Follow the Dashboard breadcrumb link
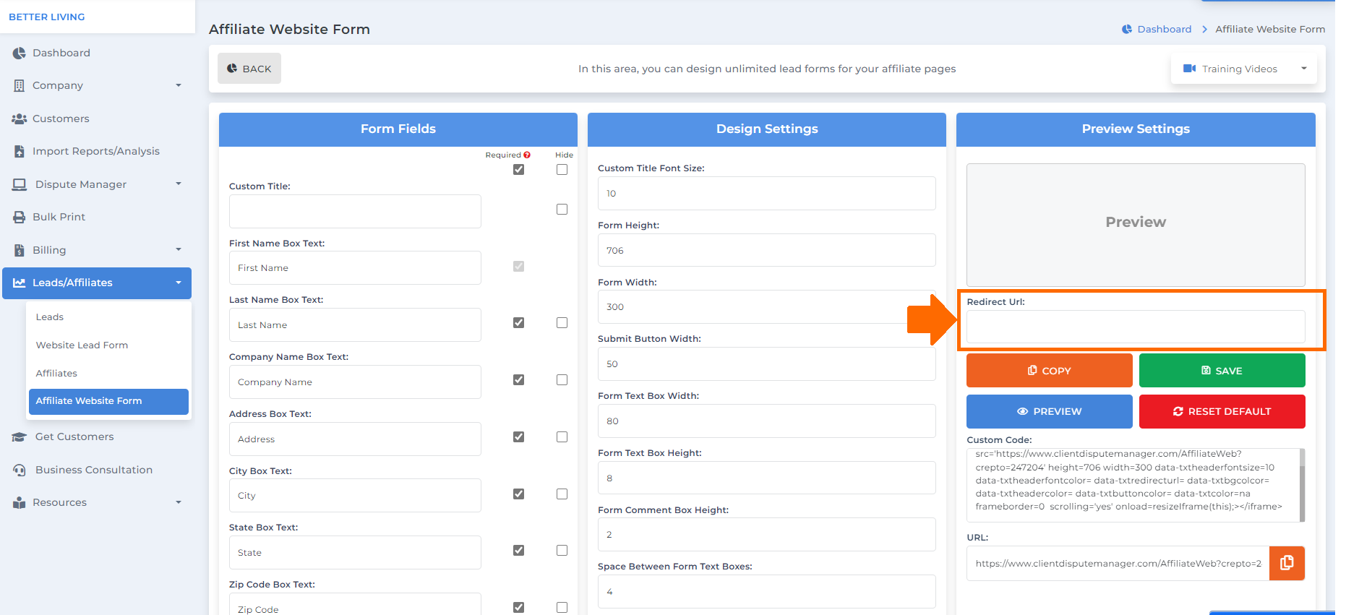The width and height of the screenshot is (1346, 615). point(1164,29)
